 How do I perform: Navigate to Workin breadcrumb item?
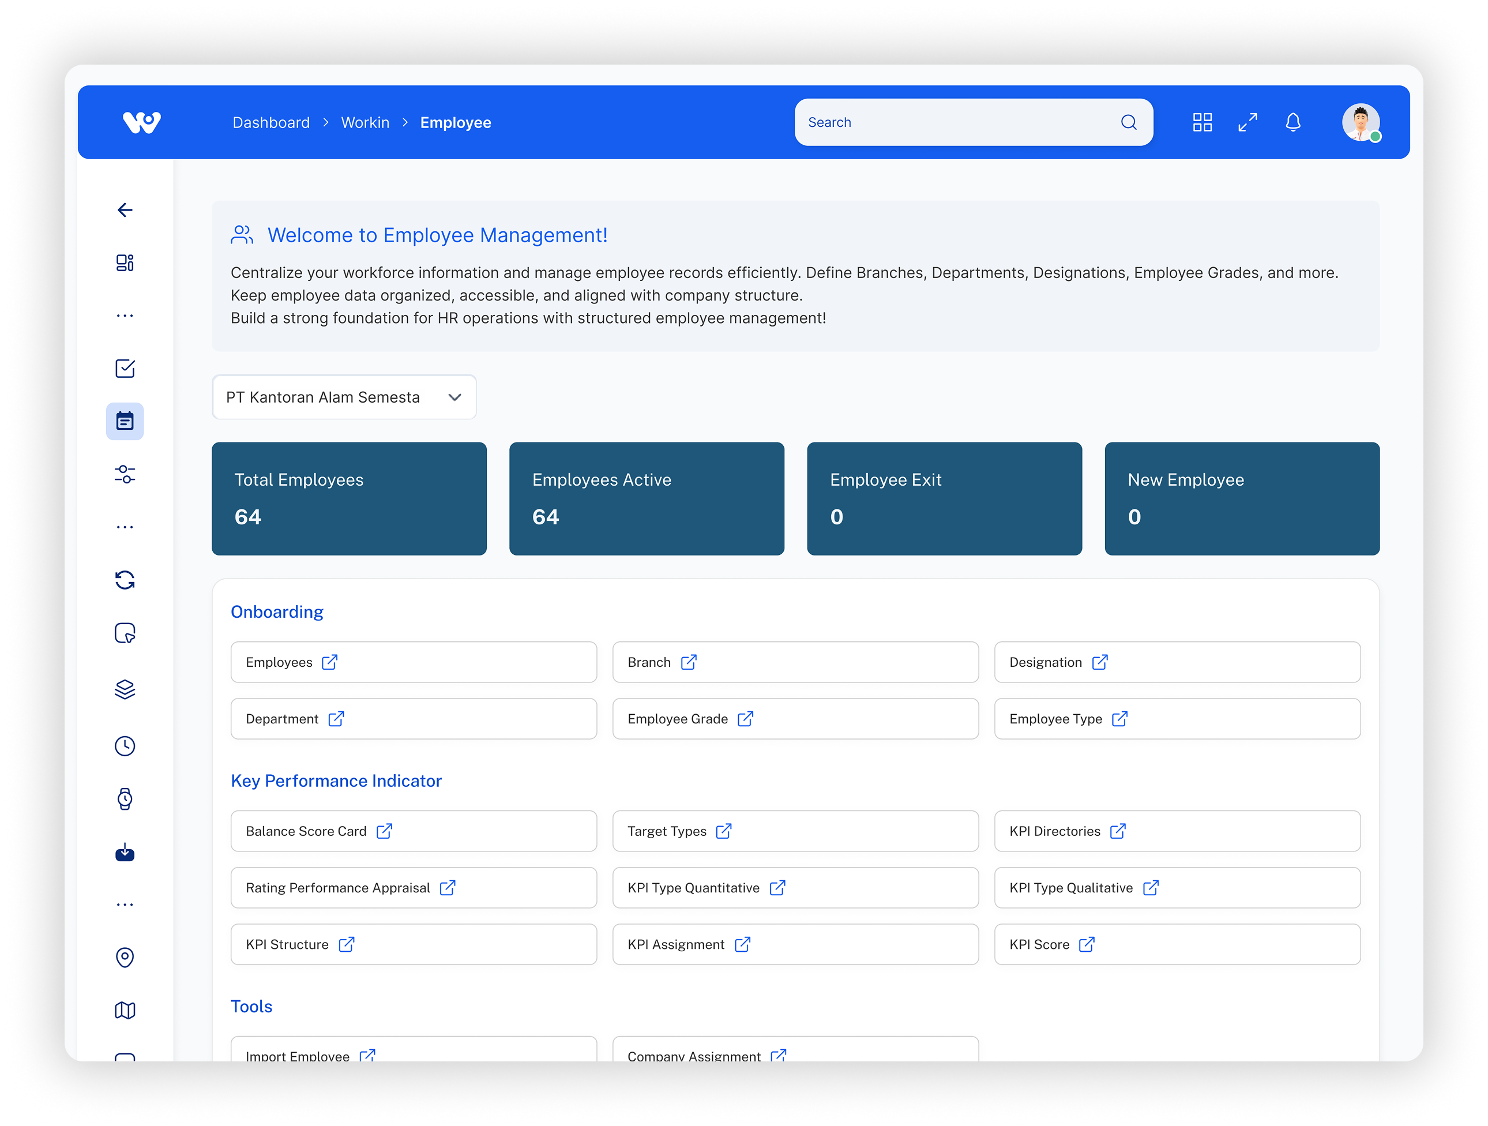[x=365, y=122]
